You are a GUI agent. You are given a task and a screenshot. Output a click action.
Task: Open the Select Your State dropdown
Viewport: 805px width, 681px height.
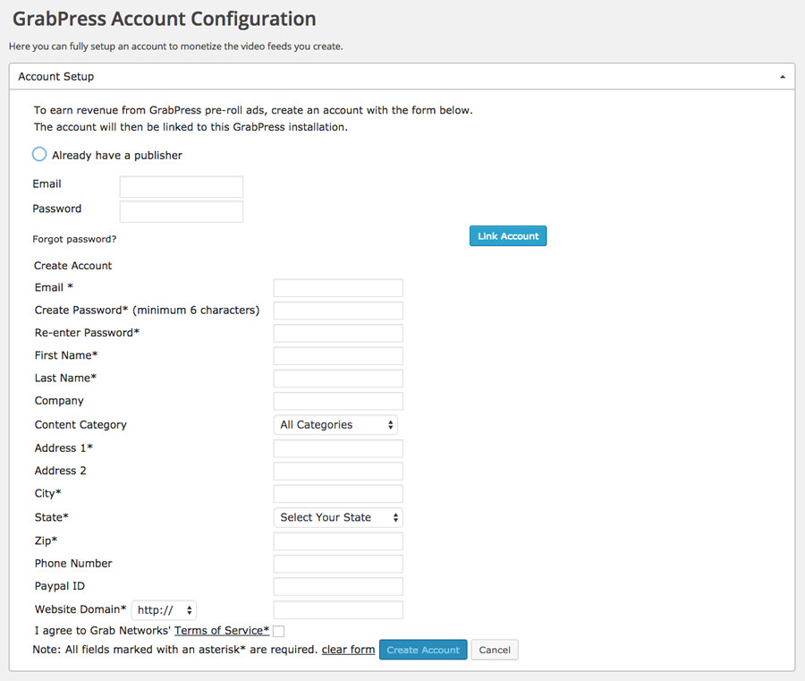(x=338, y=517)
